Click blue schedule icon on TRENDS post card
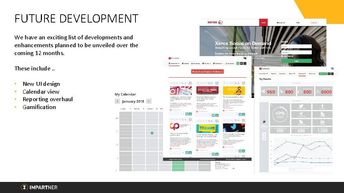This screenshot has height=193, width=344. [x=213, y=154]
